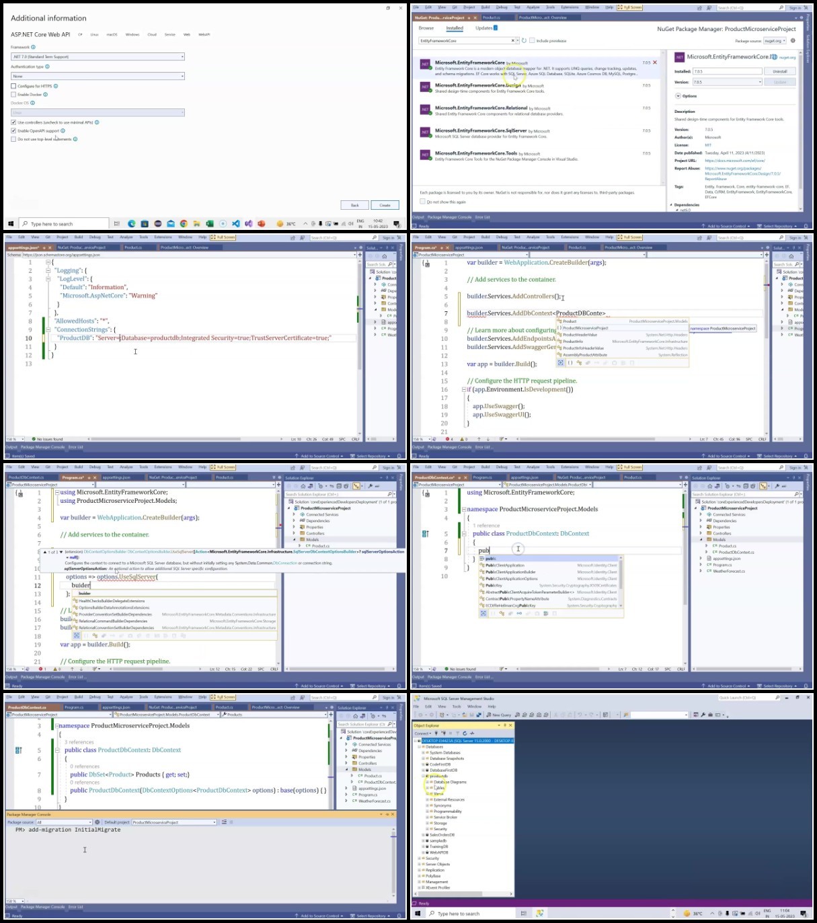Check Do not show this again in NuGet
Image resolution: width=817 pixels, height=923 pixels.
(x=422, y=202)
